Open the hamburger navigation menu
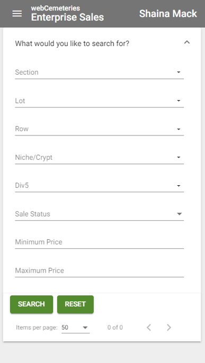 (x=17, y=14)
